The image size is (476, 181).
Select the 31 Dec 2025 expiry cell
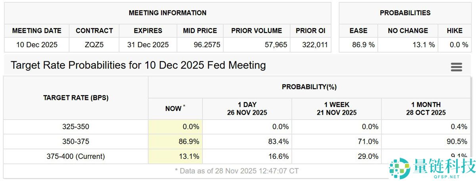pos(148,45)
